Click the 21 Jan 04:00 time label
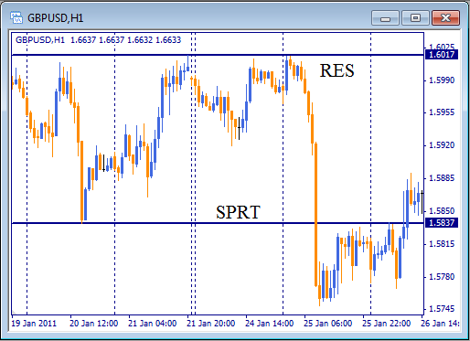This screenshot has width=470, height=341. (x=153, y=324)
